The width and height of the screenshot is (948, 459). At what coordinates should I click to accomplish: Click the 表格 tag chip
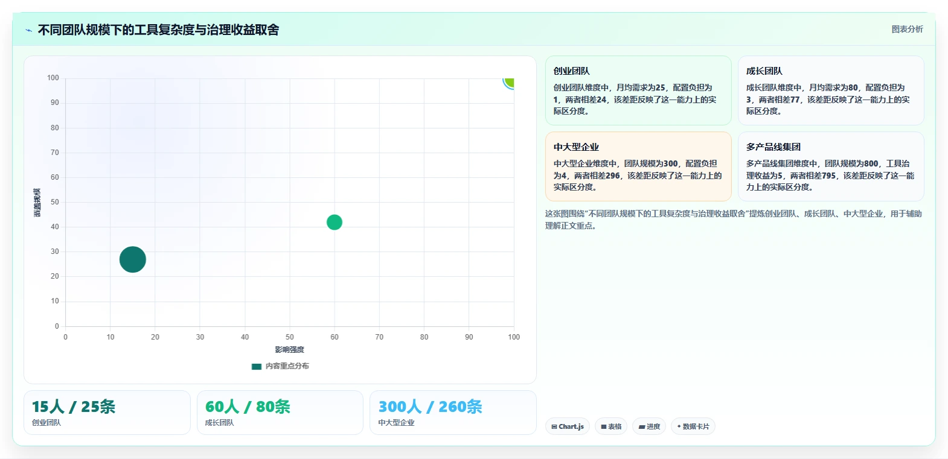[611, 426]
